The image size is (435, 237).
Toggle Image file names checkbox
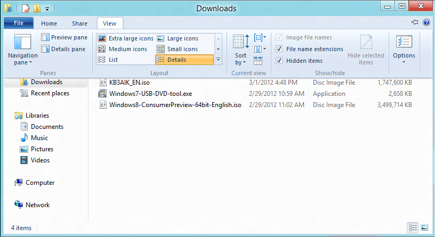click(279, 37)
